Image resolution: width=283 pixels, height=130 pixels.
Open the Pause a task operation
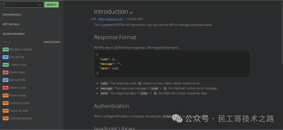point(18,95)
